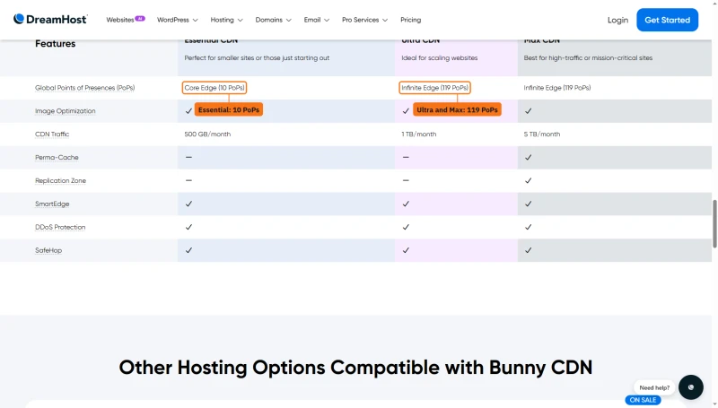The width and height of the screenshot is (718, 408).
Task: Expand the Email menu
Action: 317,20
